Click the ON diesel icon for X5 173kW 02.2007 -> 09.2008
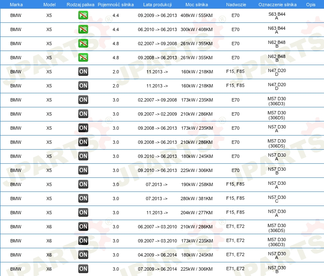The image size is (324, 276). [83, 100]
